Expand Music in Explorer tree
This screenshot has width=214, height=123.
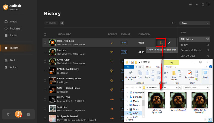[x=127, y=101]
